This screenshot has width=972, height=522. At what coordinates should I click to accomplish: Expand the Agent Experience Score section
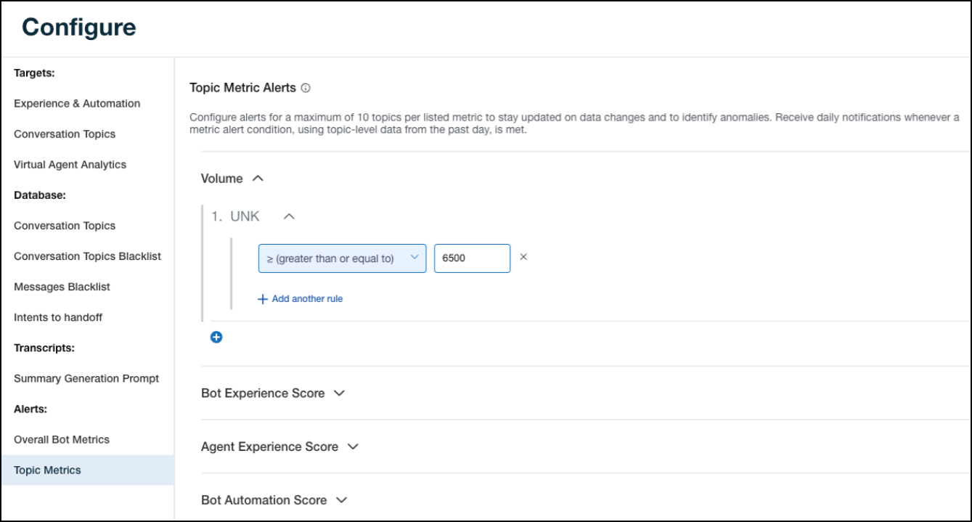pyautogui.click(x=354, y=446)
